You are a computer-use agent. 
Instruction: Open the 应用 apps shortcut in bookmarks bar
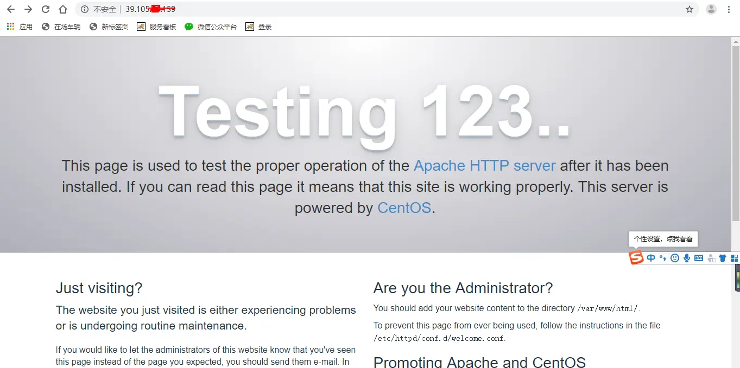coord(20,27)
